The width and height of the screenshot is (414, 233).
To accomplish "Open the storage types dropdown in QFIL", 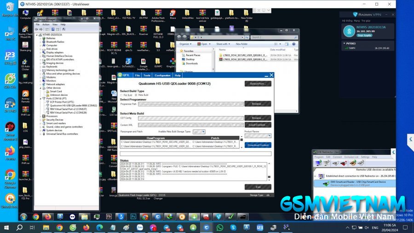I will (x=199, y=132).
